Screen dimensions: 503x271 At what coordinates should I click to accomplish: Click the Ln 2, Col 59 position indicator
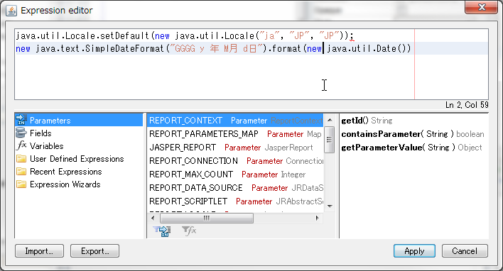click(467, 105)
